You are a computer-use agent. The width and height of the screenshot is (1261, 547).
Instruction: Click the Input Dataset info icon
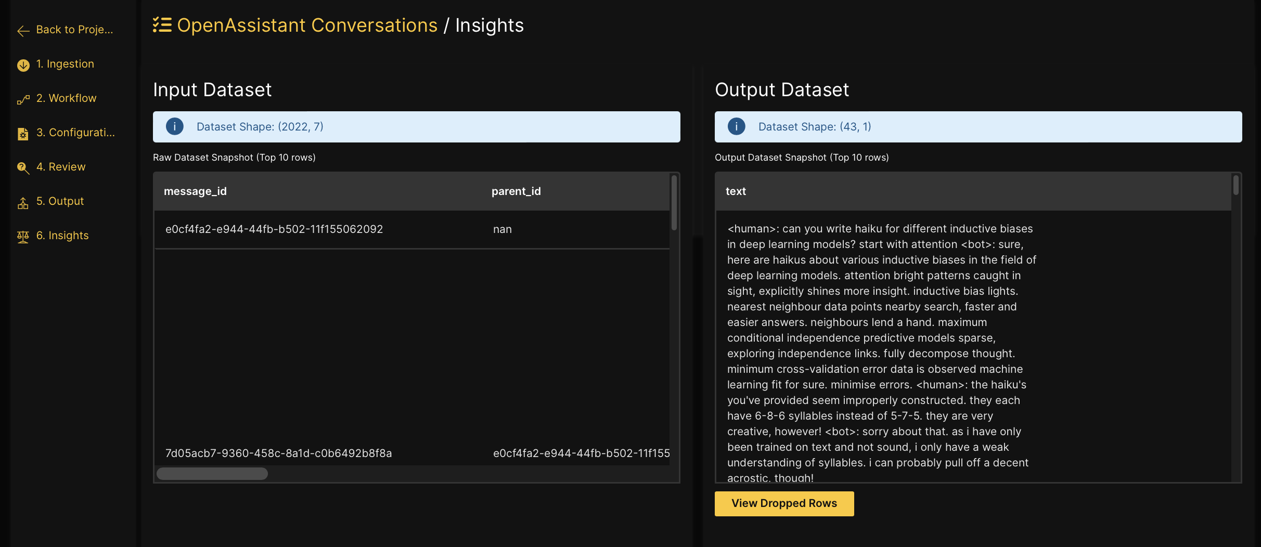point(174,126)
